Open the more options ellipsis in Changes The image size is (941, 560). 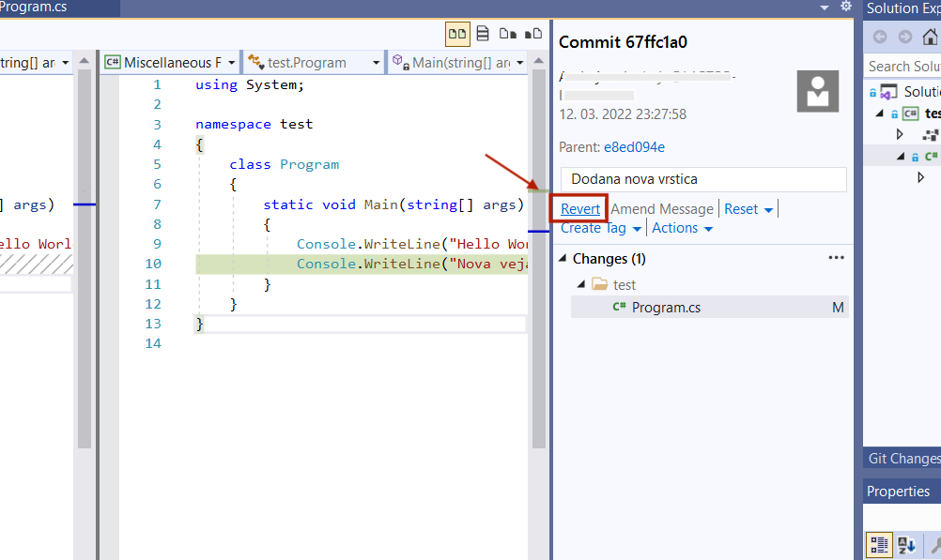(836, 258)
